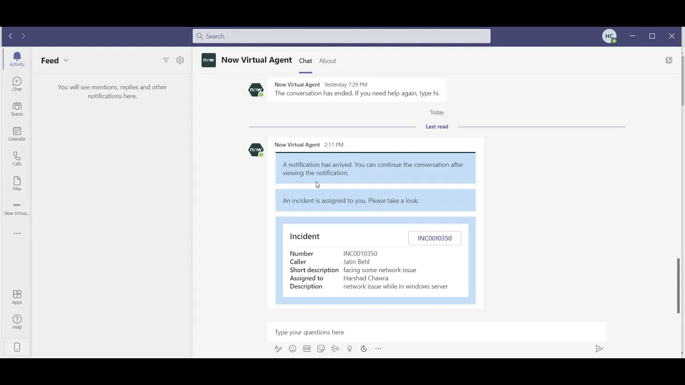Open Feed notification settings gear

coord(180,60)
